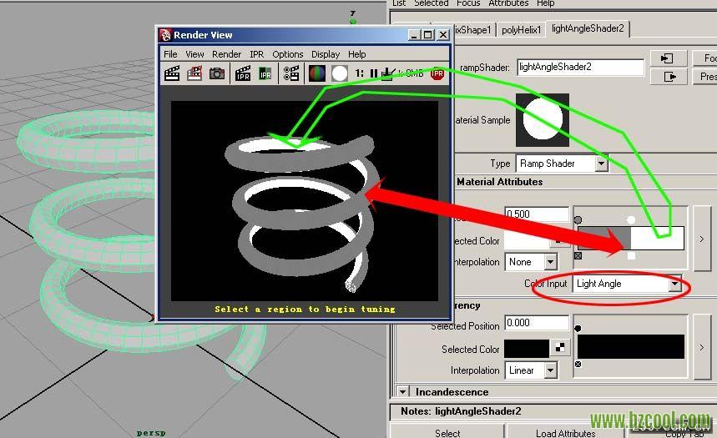Click the persp label in the viewport

coord(151,432)
